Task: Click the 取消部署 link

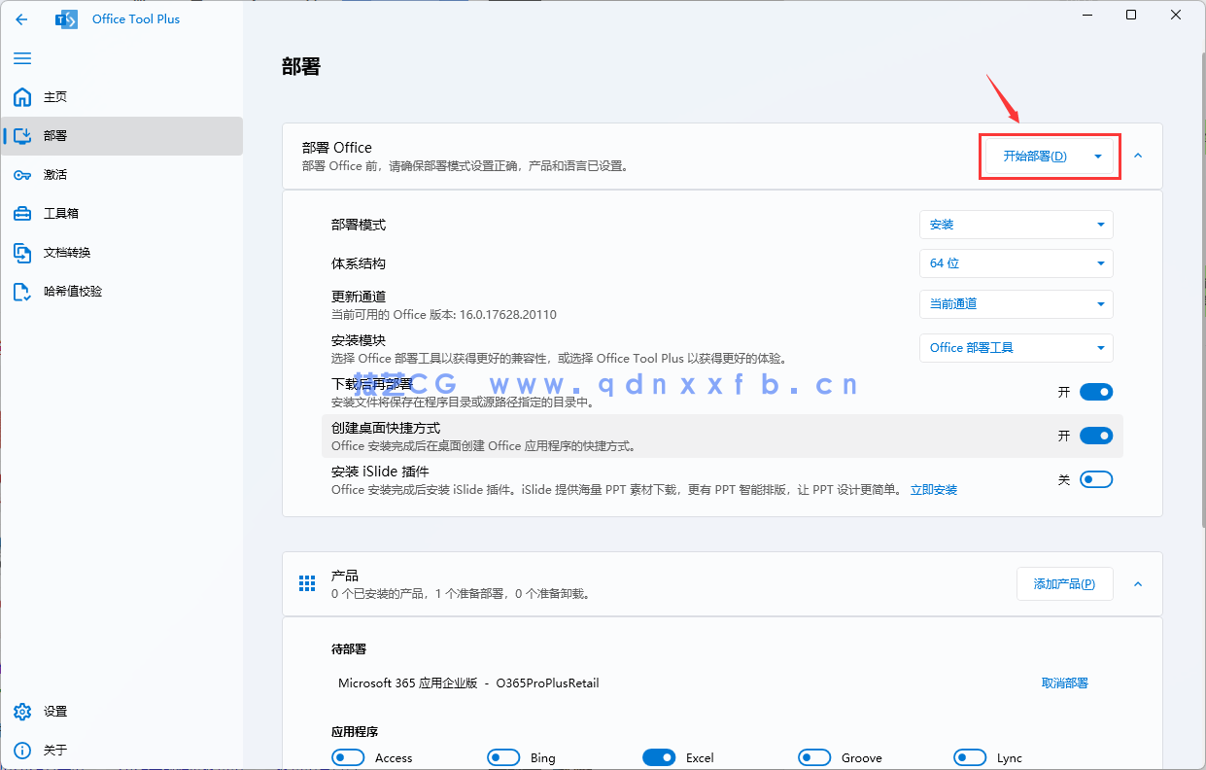Action: point(1065,682)
